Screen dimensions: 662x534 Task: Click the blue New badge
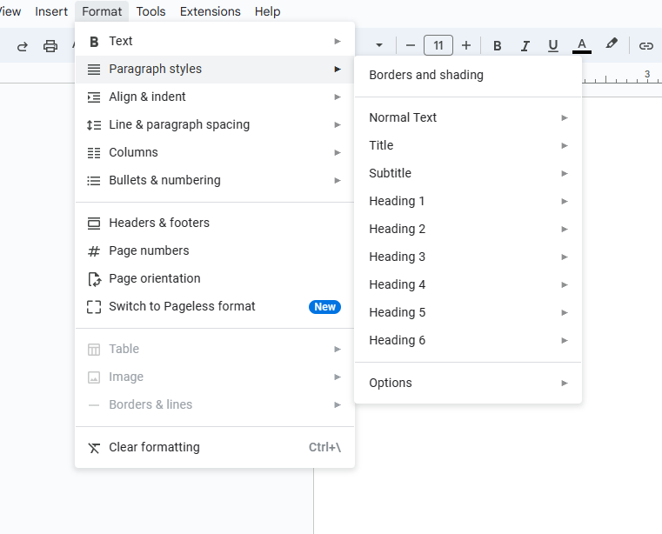[x=324, y=307]
